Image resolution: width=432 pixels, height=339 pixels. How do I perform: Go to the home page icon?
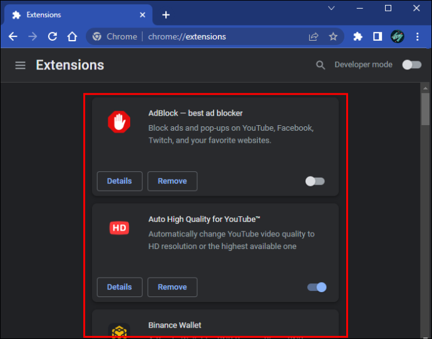point(72,36)
